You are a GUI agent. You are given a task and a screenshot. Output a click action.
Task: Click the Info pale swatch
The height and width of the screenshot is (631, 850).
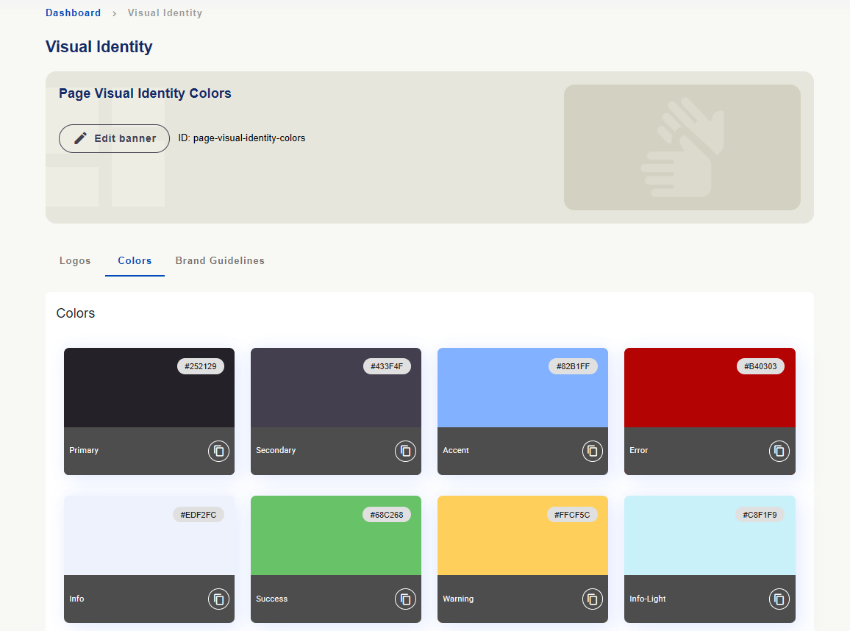point(149,535)
